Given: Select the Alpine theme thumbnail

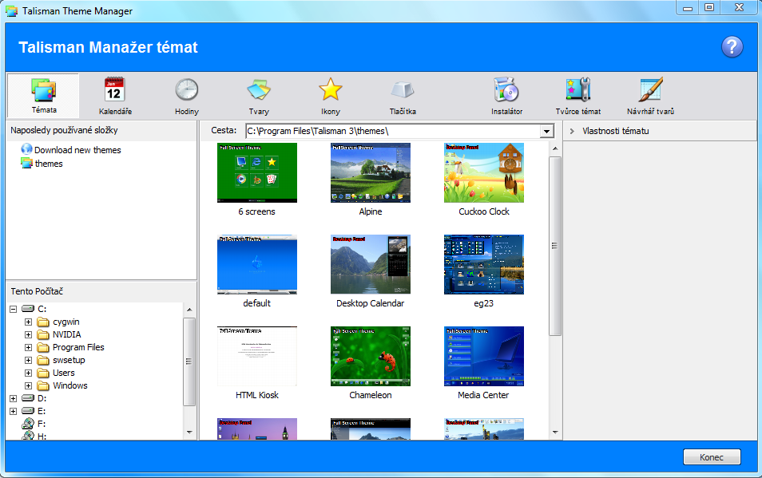Looking at the screenshot, I should click(371, 172).
